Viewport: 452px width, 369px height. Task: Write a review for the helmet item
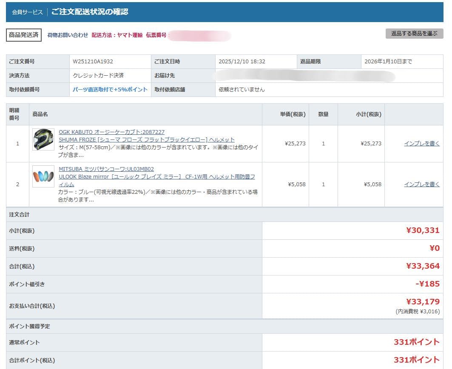pos(421,144)
